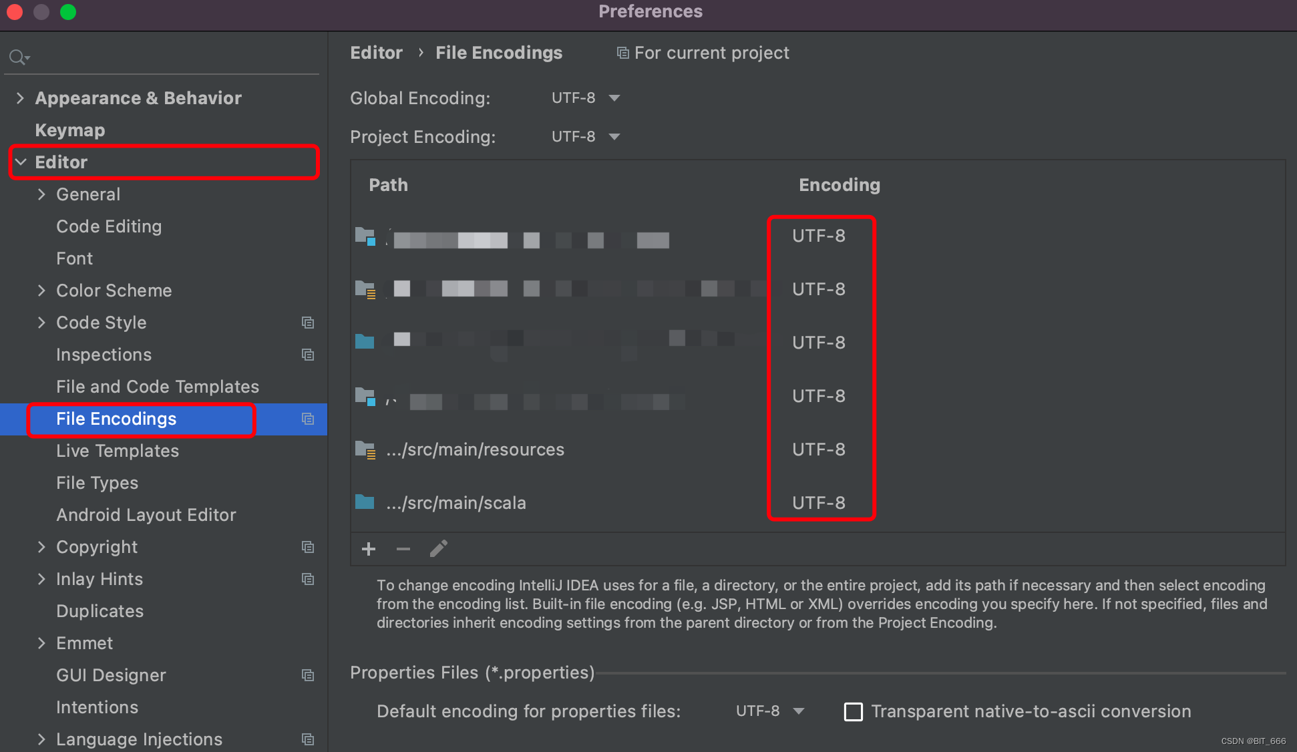Click the override indicator icon beside Code Style

tap(308, 323)
